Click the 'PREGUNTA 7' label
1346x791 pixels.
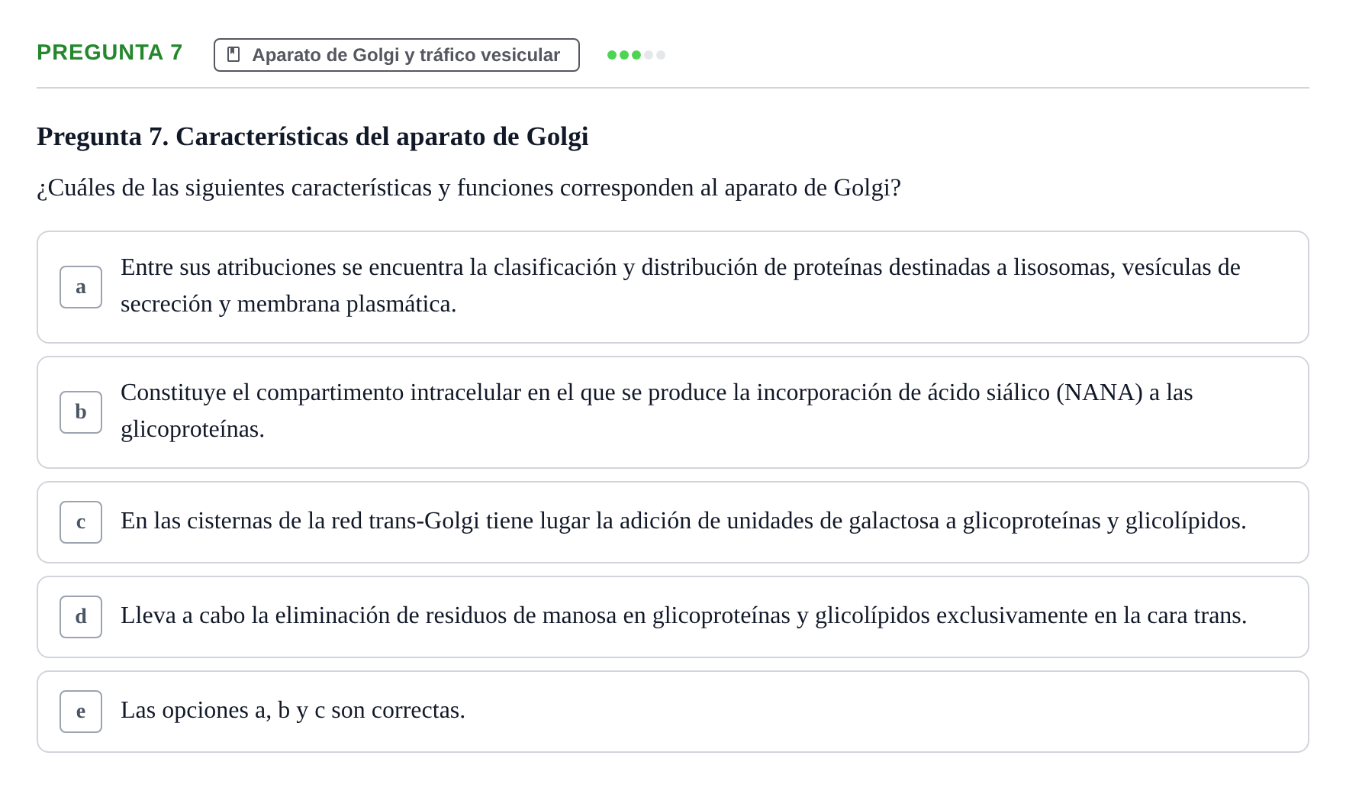pos(110,53)
